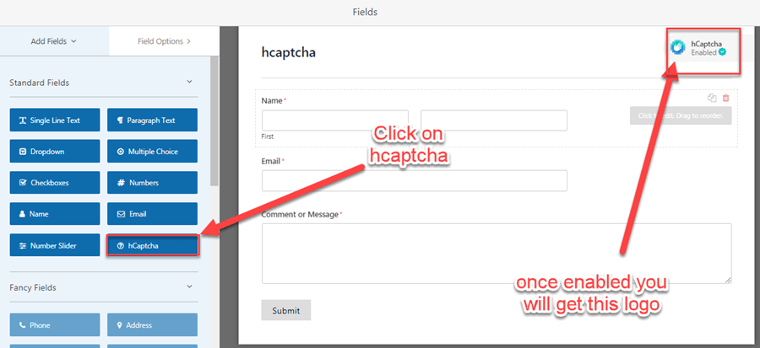Open the Field Options tab

165,41
